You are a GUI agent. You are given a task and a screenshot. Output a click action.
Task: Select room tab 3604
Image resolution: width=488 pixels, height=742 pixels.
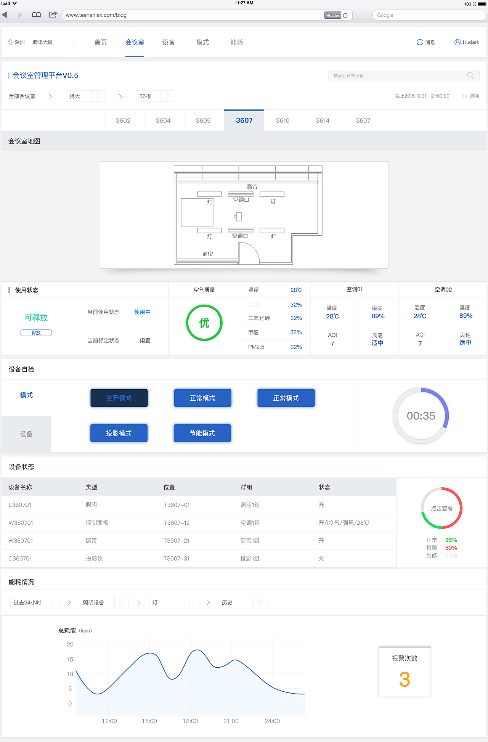pos(164,120)
